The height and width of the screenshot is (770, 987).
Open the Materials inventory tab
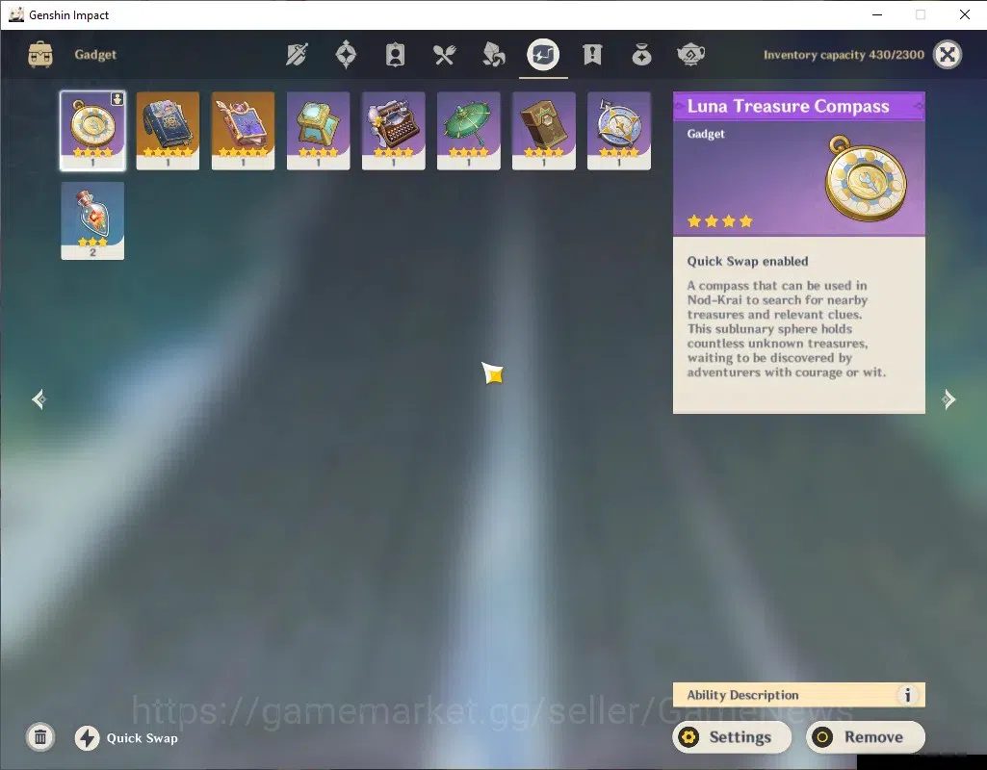point(493,55)
